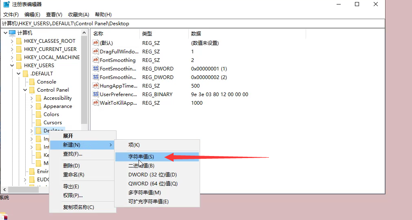Image resolution: width=412 pixels, height=220 pixels.
Task: Click the string icon of (默认) value
Action: [96, 43]
